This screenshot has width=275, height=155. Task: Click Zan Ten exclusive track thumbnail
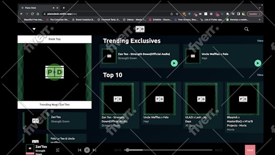109,56
